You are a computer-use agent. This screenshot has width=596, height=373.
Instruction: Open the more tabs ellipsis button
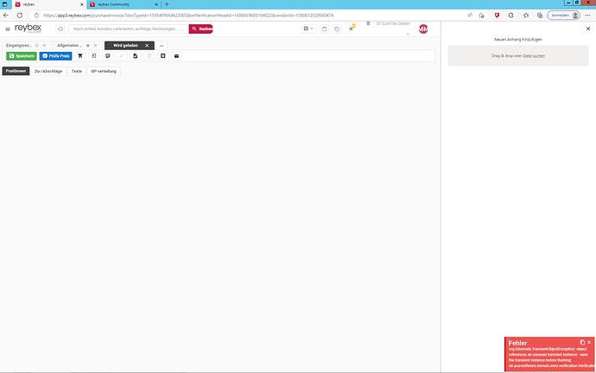(x=162, y=46)
